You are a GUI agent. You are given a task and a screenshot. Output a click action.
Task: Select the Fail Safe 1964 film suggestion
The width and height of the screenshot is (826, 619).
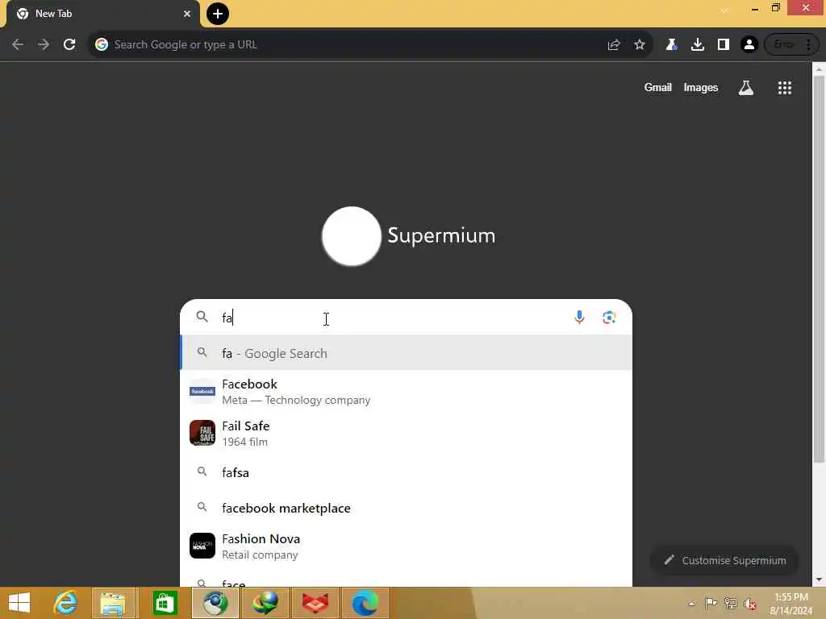[x=407, y=433]
